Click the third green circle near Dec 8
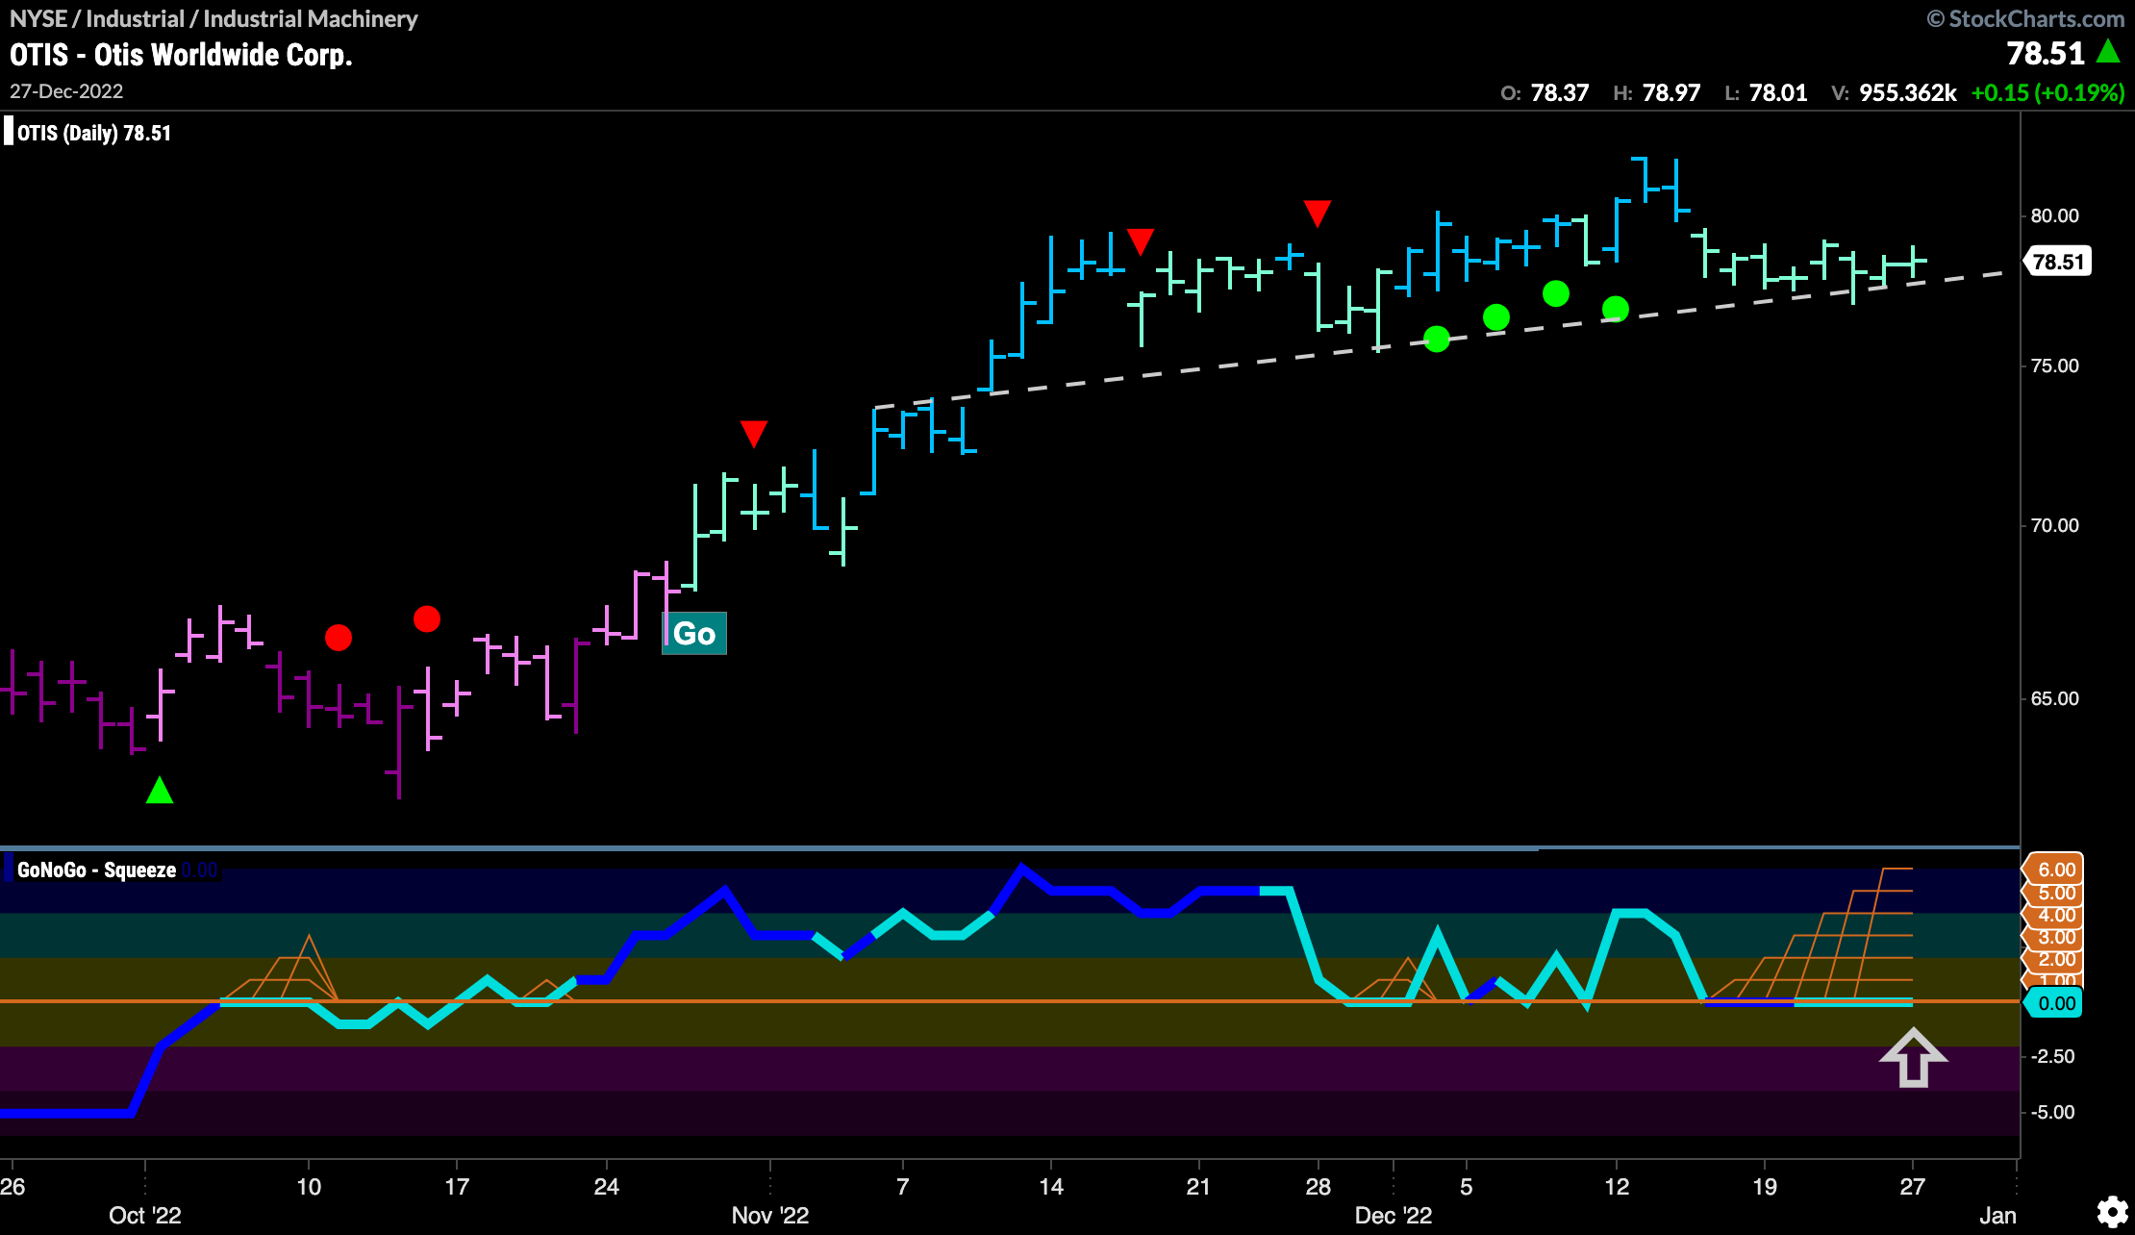 1556,293
